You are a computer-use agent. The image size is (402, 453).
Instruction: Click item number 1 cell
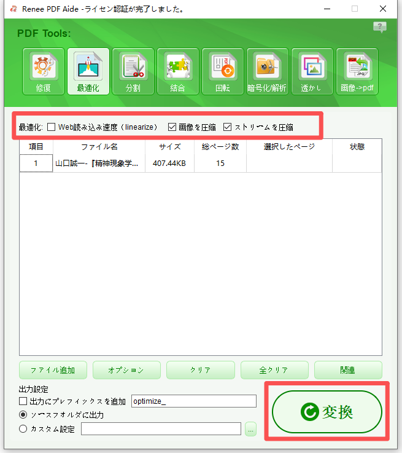click(x=36, y=163)
